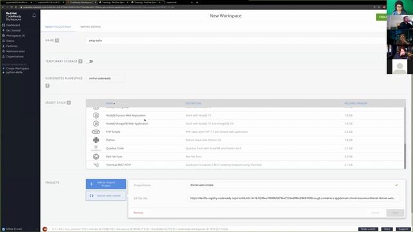Click Create Workspace in recent workspaces
Viewport: 413px width, 232px height.
(17, 68)
